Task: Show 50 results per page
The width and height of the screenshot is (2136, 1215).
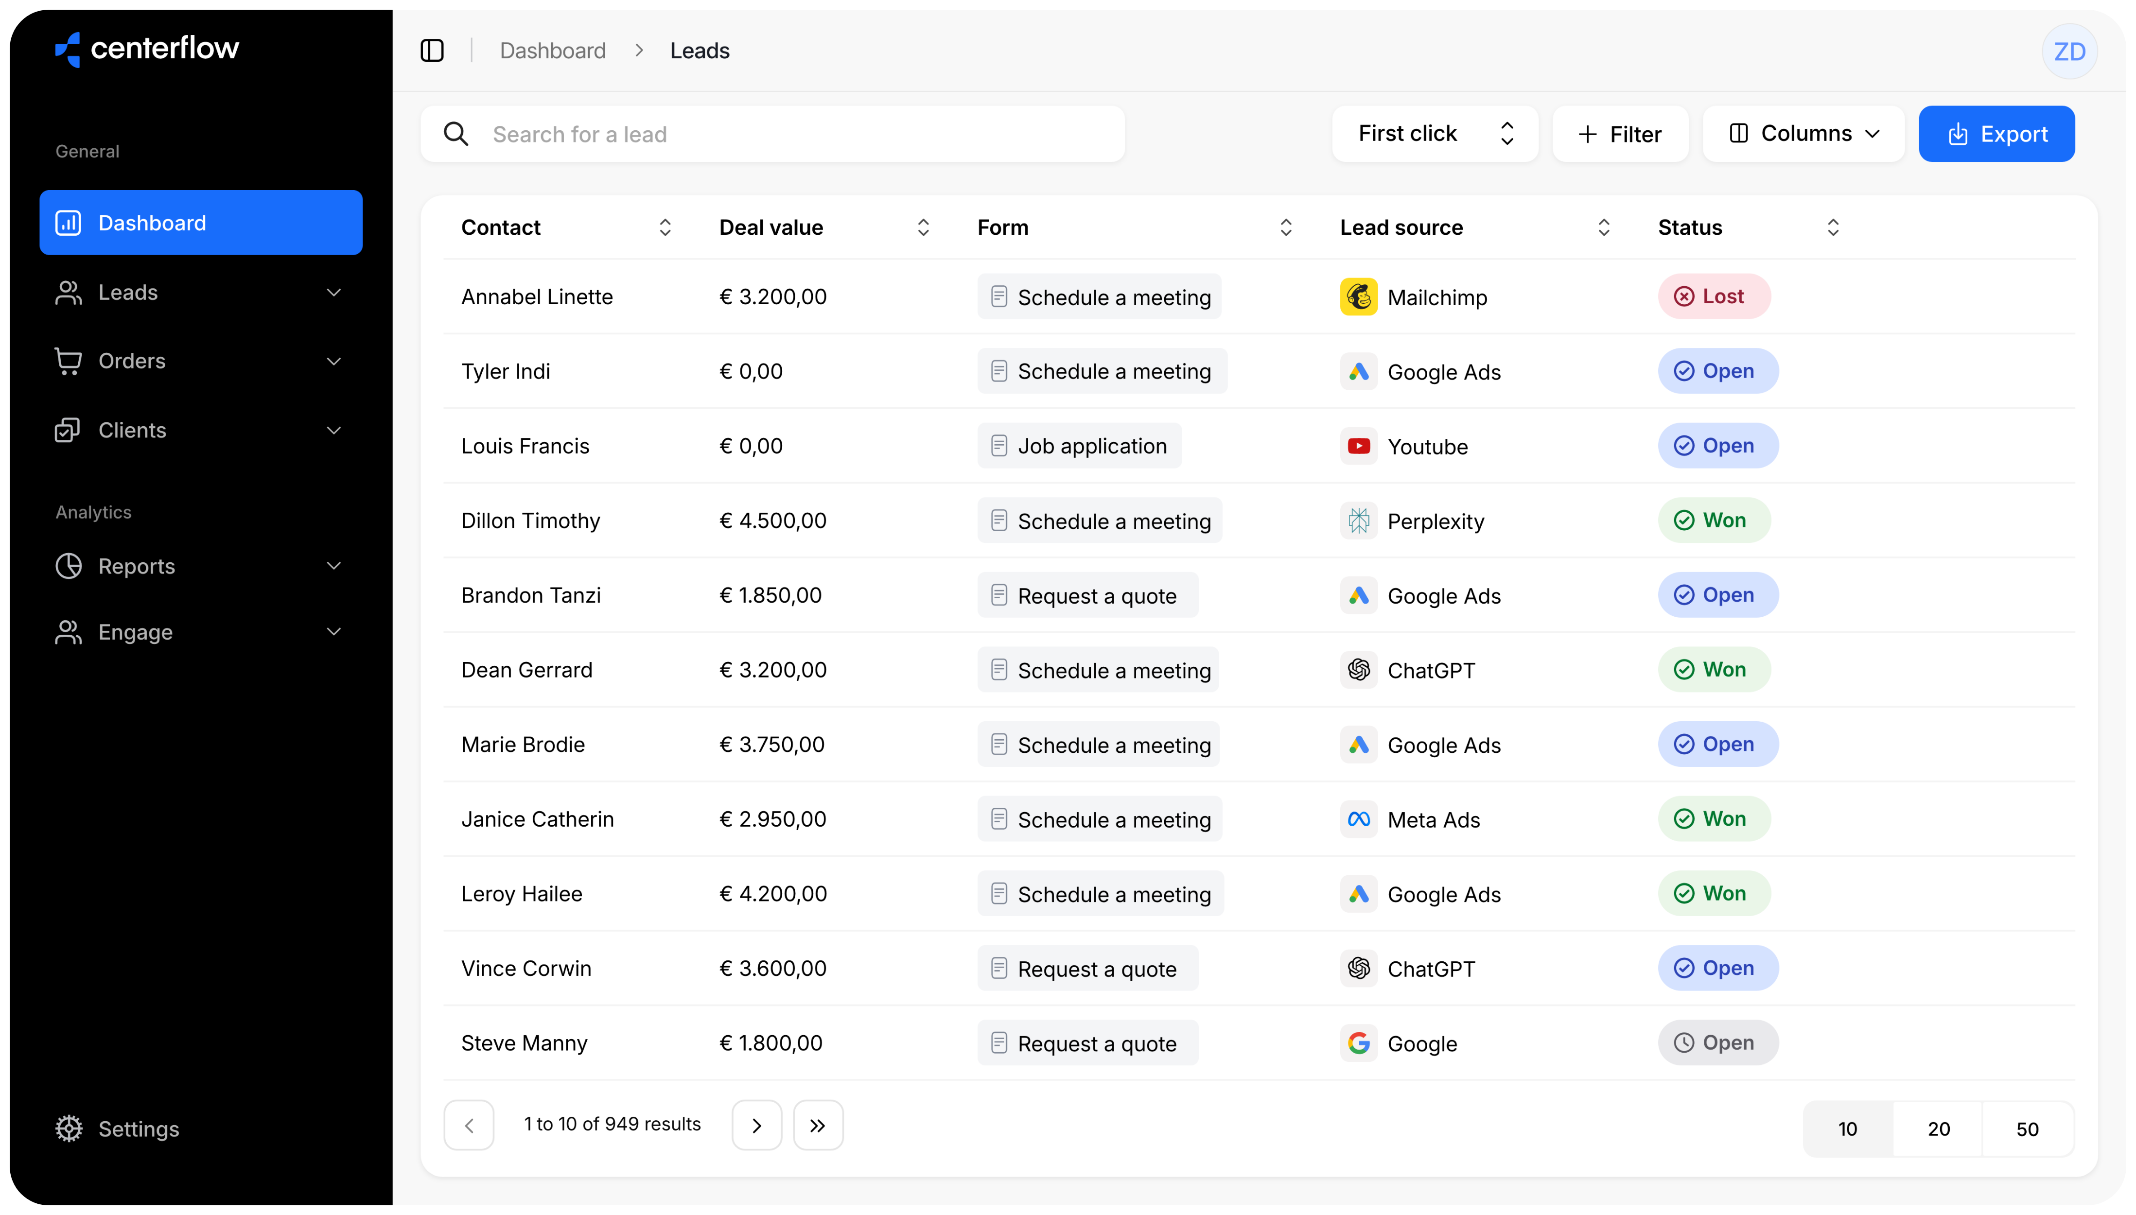Action: click(x=2027, y=1129)
